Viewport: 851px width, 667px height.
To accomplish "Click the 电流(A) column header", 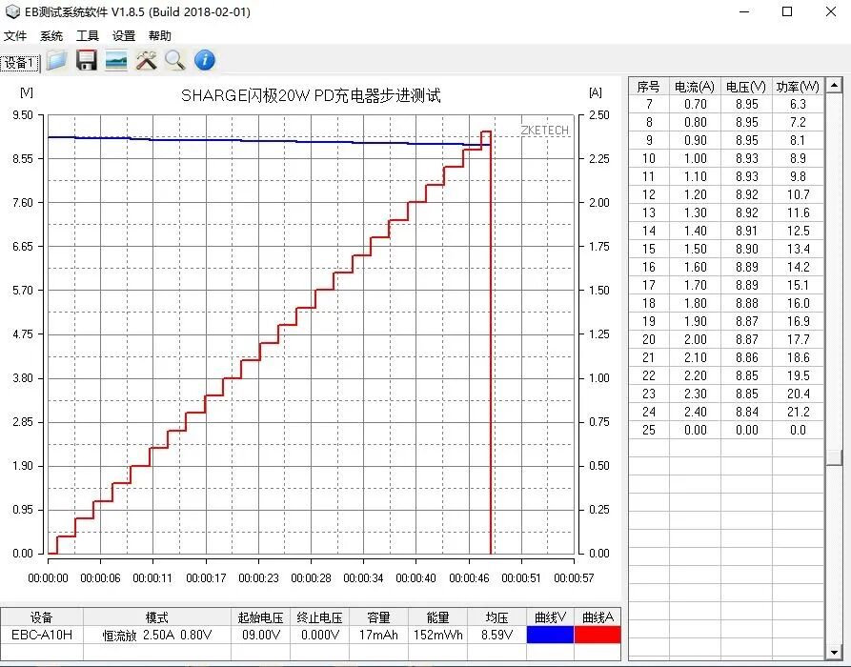I will [x=695, y=87].
